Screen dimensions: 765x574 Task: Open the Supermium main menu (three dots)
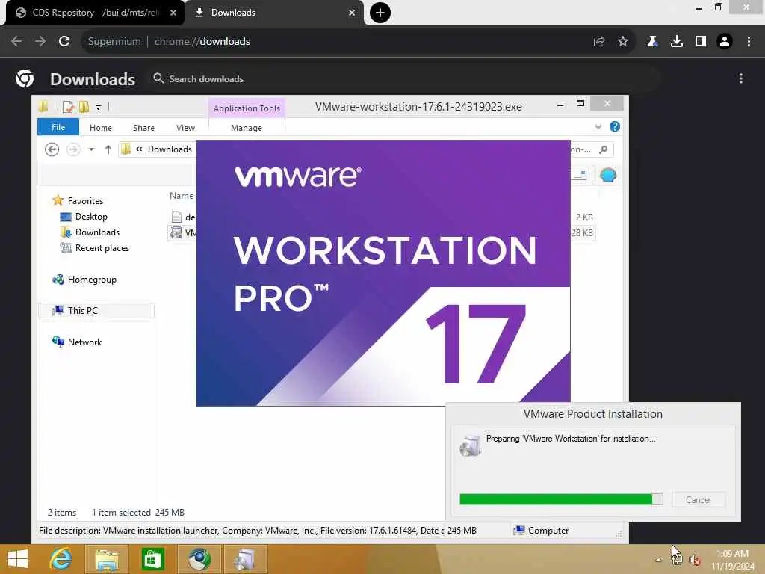coord(749,42)
